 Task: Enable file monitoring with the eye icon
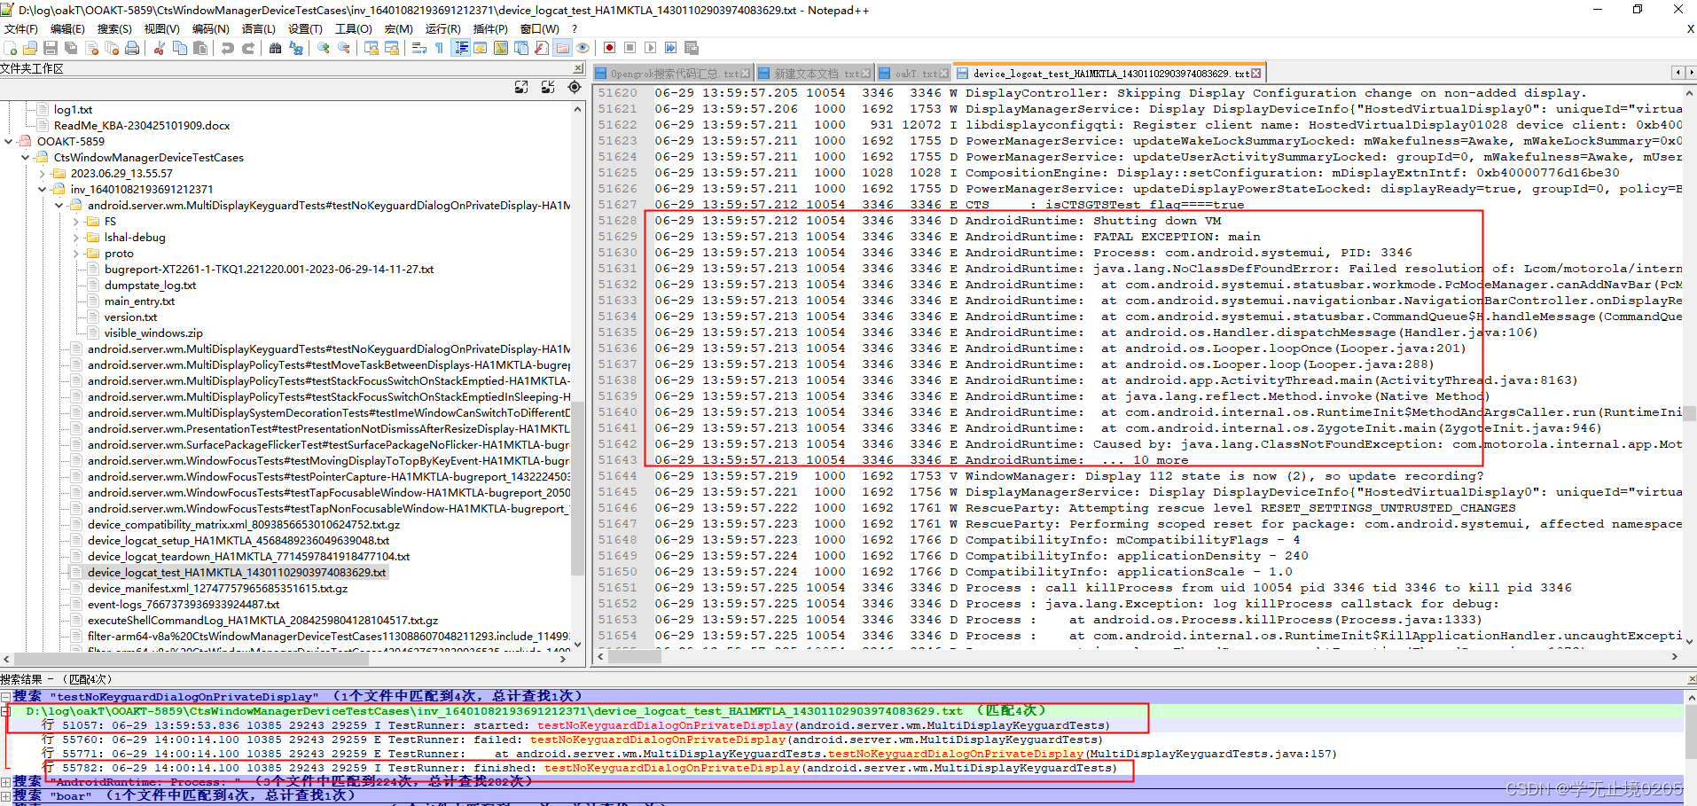[x=582, y=47]
